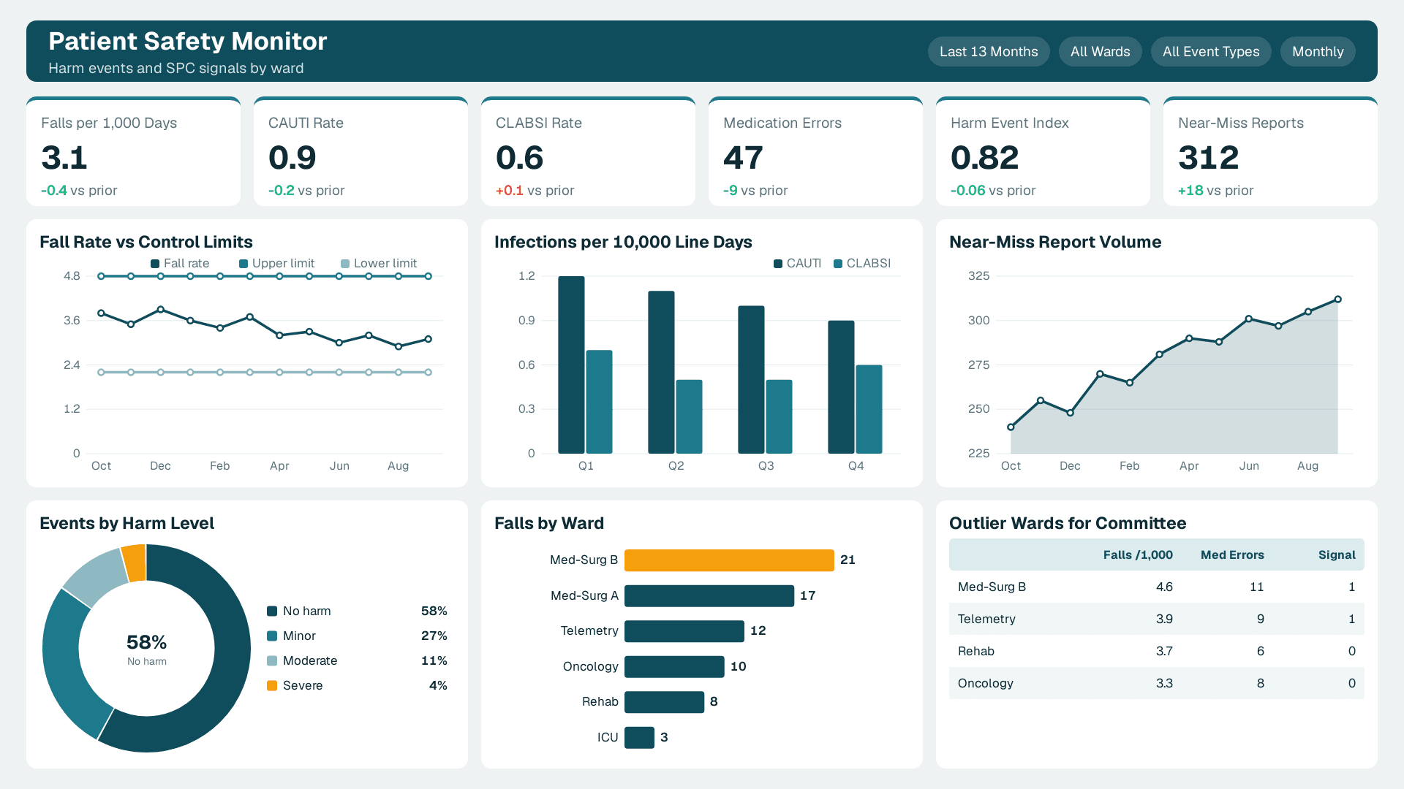Click the Q1 CAUTI bar
The width and height of the screenshot is (1404, 789).
click(571, 365)
